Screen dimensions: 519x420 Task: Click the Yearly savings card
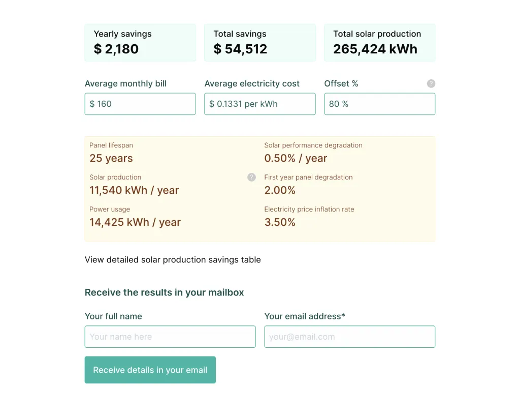(x=140, y=43)
